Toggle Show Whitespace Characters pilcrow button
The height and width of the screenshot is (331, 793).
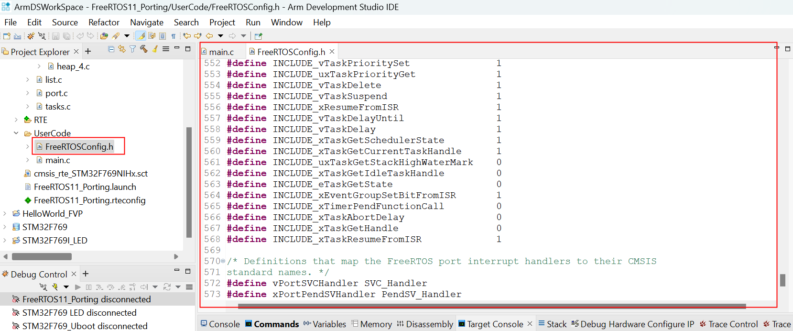coord(174,36)
